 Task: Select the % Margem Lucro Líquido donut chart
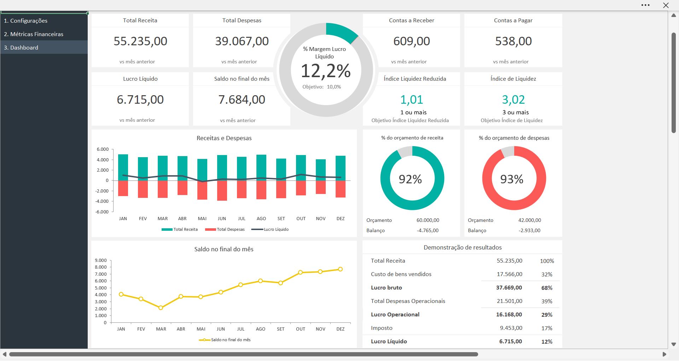[326, 70]
